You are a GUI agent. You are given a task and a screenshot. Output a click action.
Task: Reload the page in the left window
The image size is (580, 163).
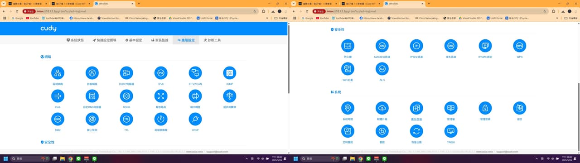17,11
